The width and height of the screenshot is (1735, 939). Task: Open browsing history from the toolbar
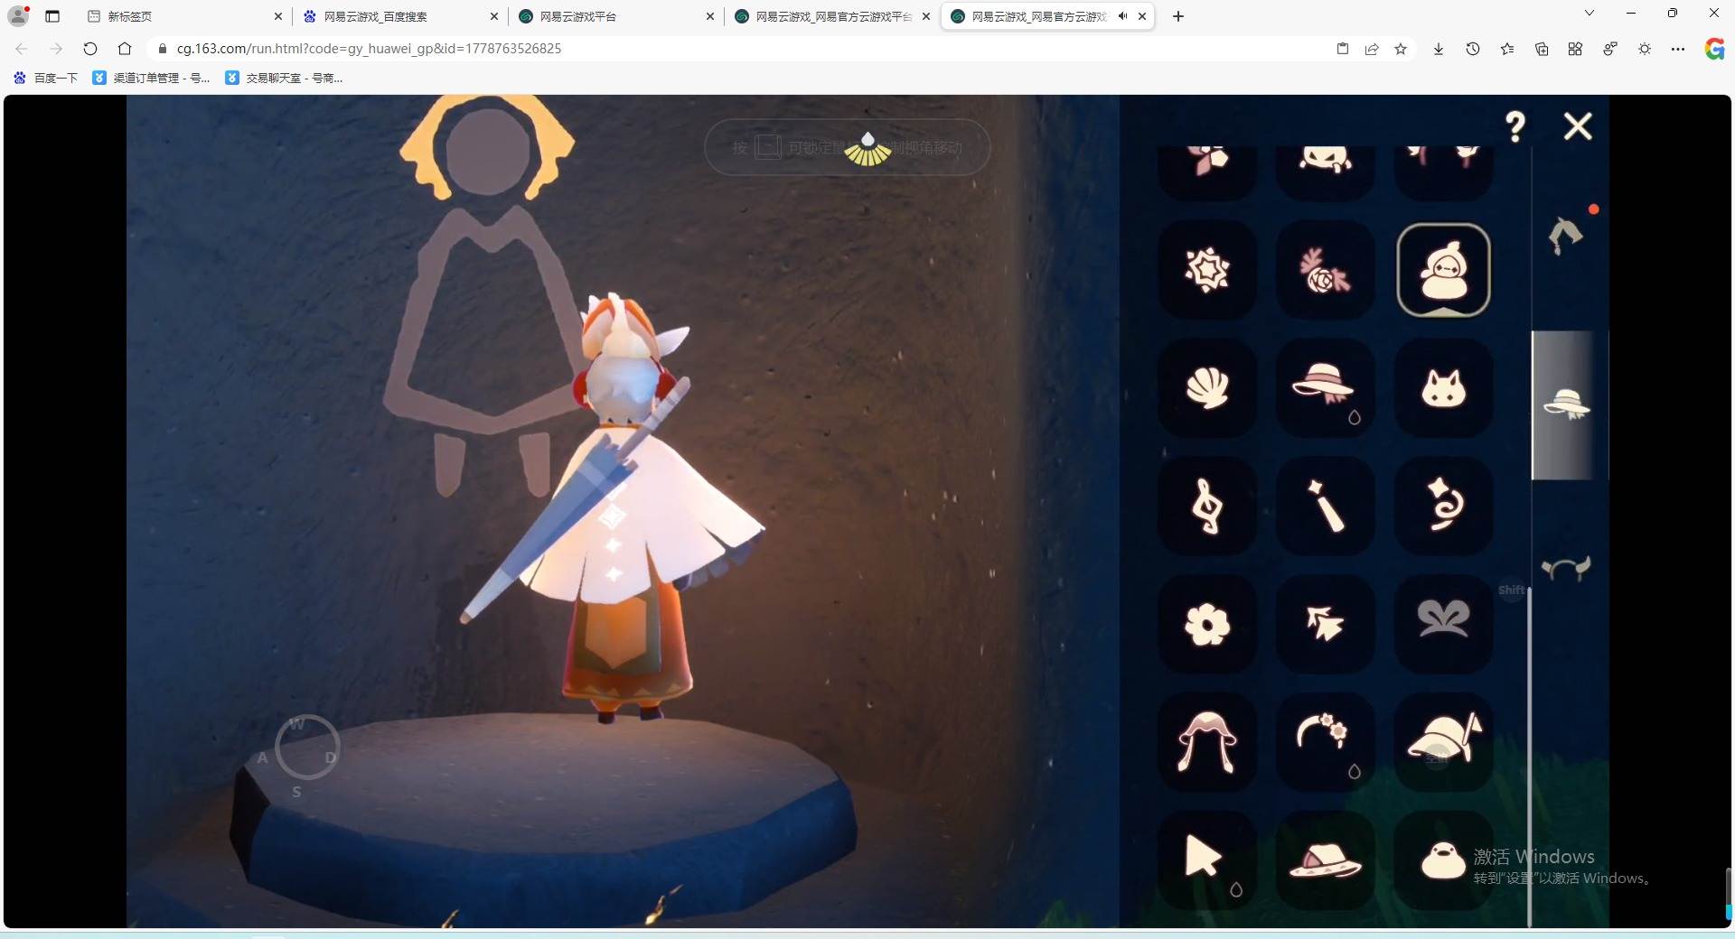(x=1473, y=49)
